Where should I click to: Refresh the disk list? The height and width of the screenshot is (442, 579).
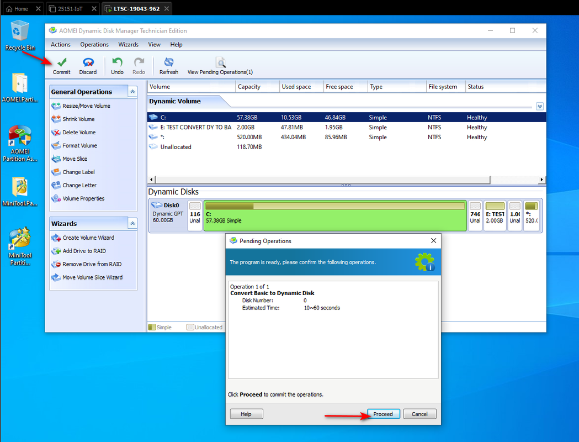click(x=169, y=66)
